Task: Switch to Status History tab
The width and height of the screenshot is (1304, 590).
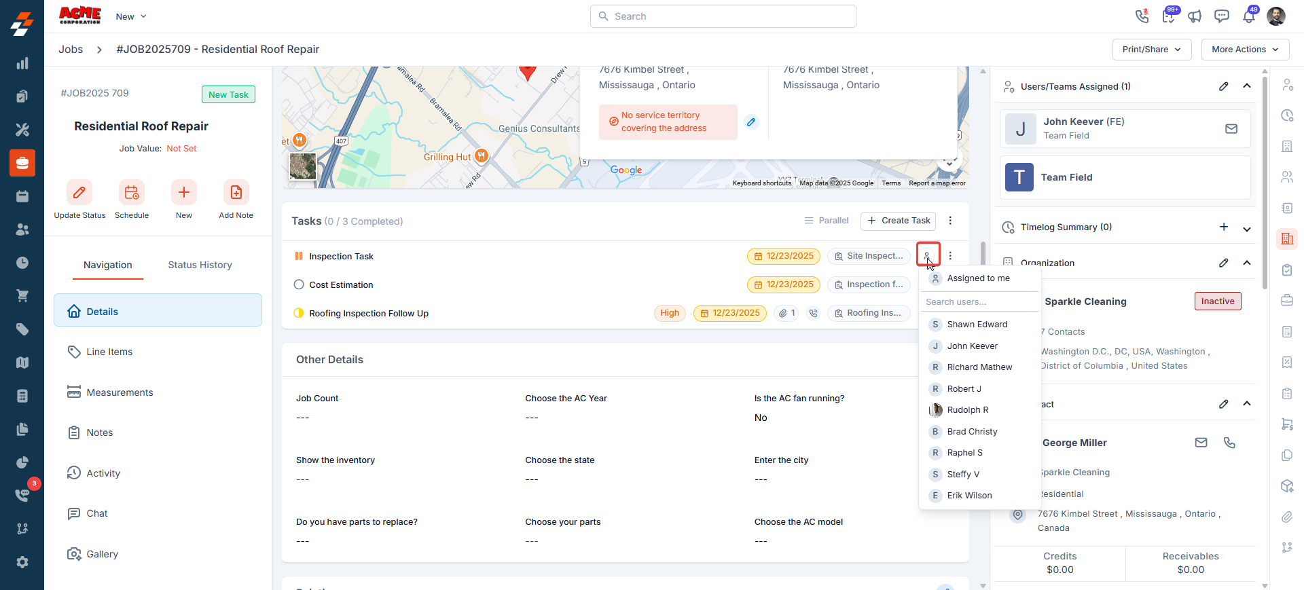Action: [200, 265]
